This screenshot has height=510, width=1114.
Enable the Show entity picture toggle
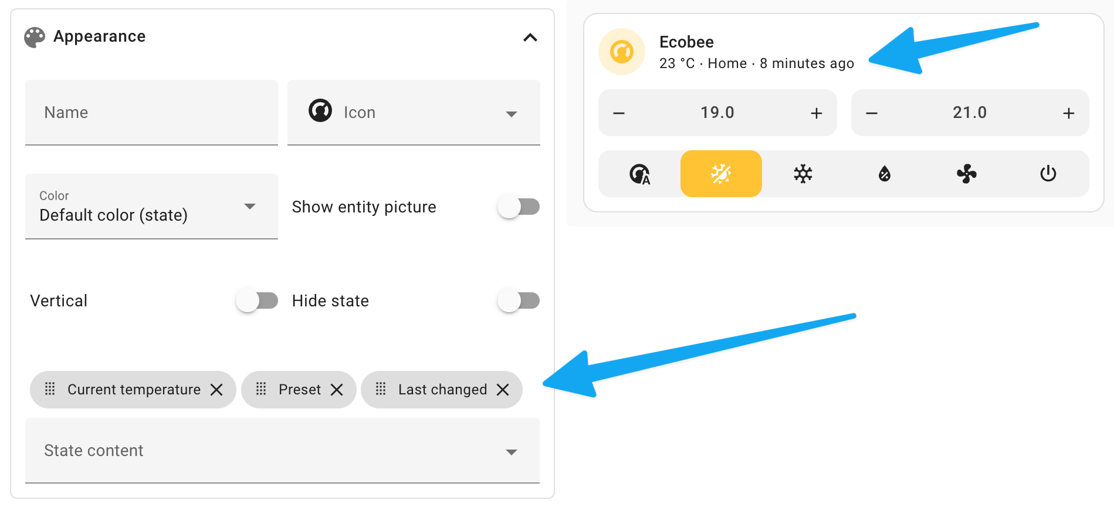(x=519, y=206)
